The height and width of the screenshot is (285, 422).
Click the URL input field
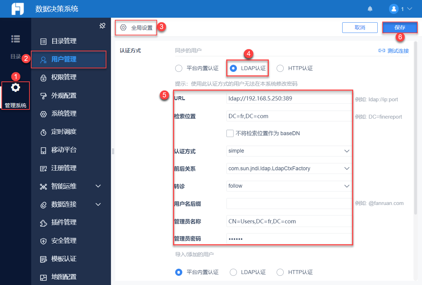coord(289,98)
